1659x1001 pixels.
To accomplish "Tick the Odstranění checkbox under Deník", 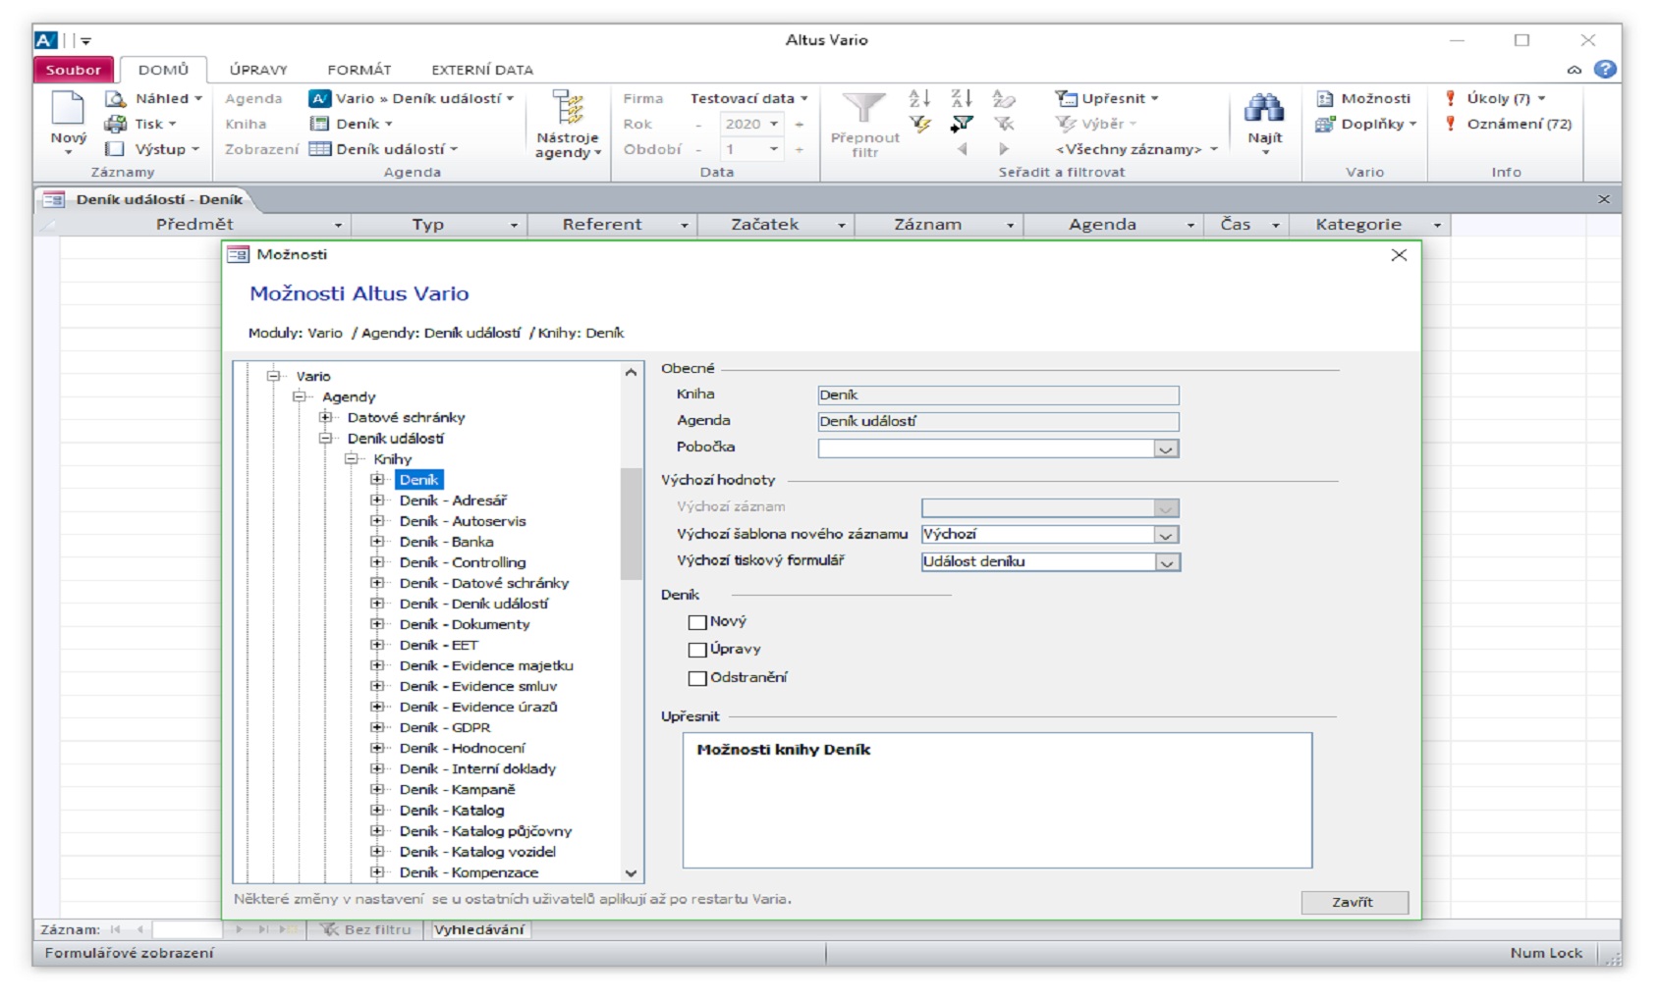I will (x=697, y=678).
